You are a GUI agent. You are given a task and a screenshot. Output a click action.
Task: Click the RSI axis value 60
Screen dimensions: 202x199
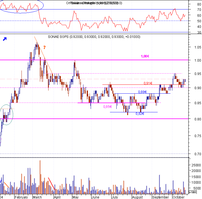(x=199, y=15)
